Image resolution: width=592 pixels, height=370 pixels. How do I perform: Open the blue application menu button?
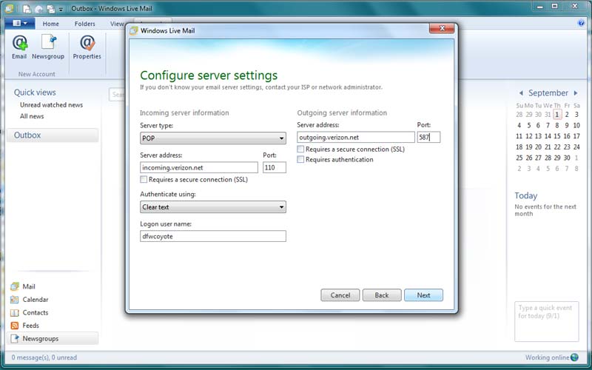(20, 24)
